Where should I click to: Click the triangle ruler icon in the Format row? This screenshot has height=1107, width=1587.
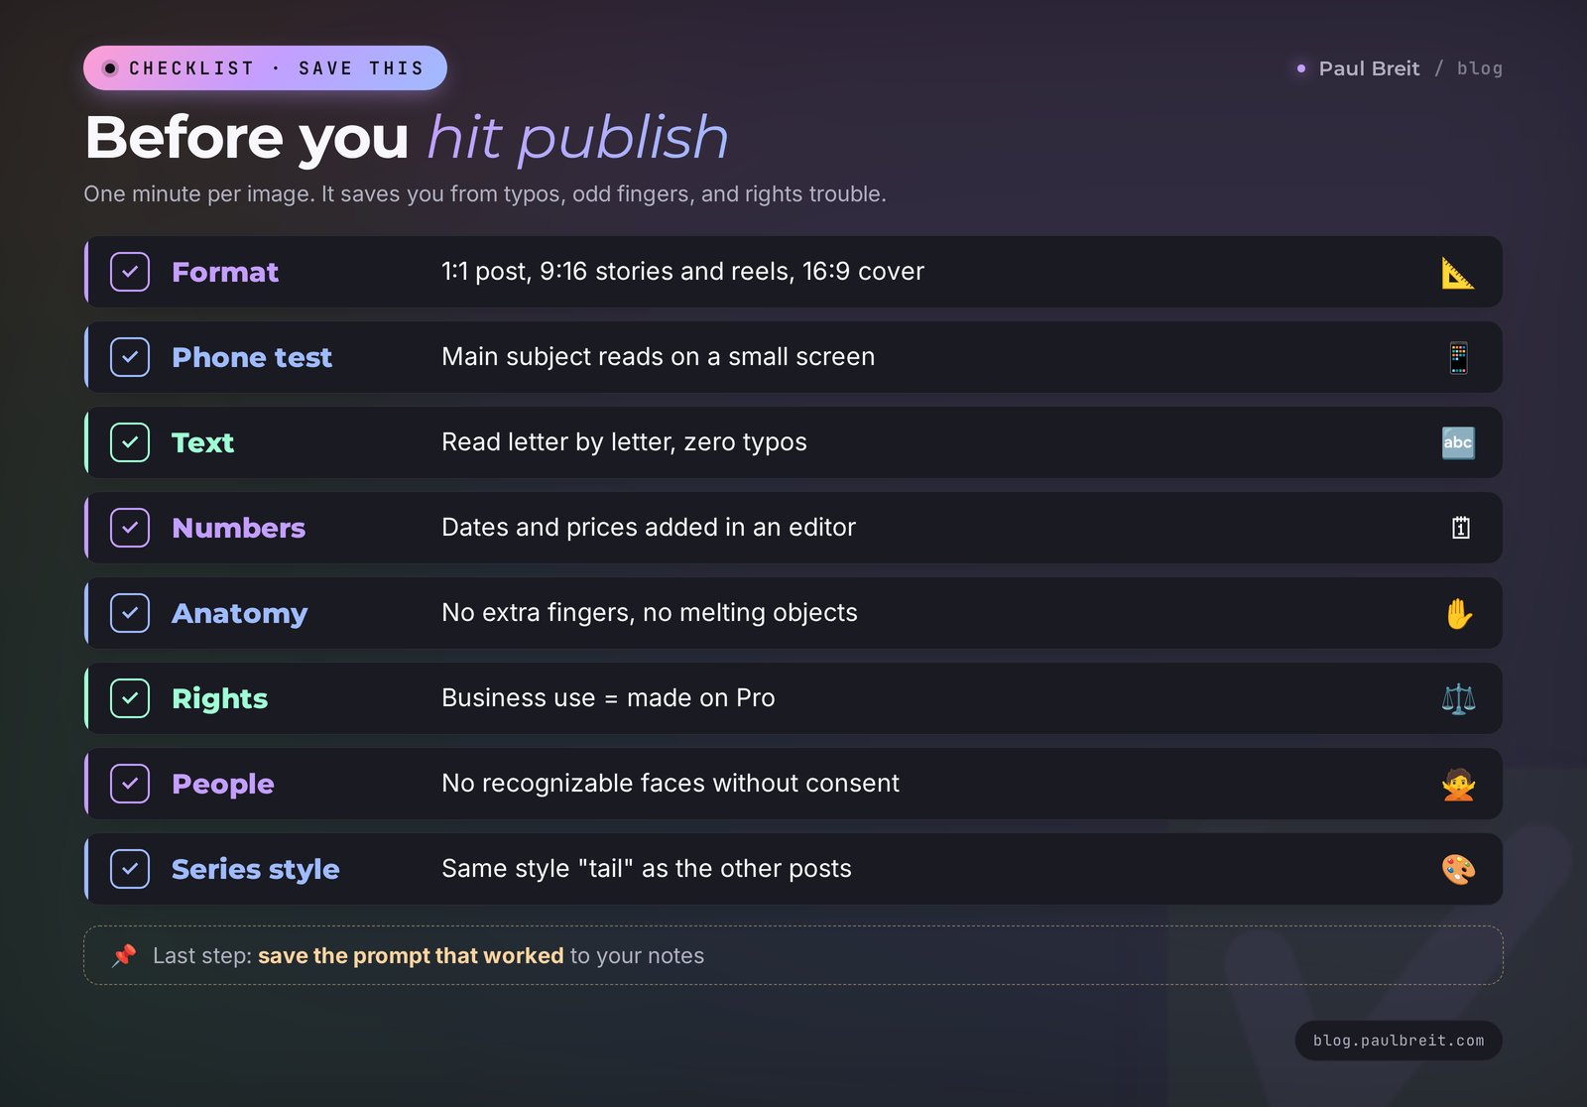[1458, 272]
